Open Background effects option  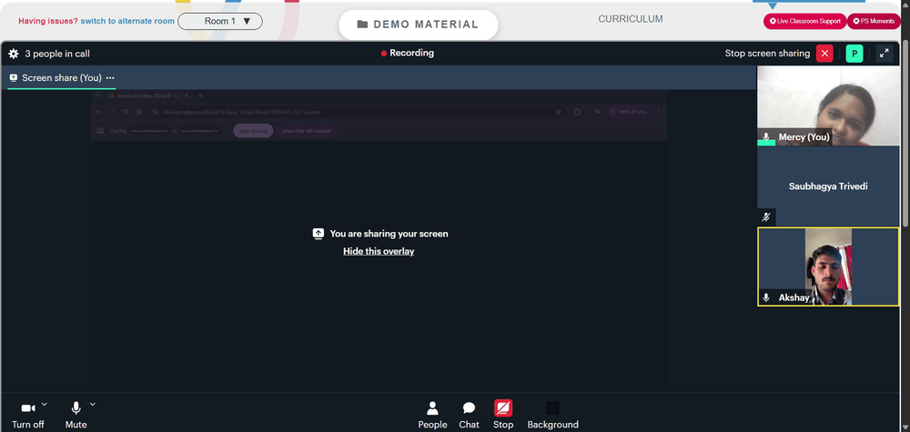[x=552, y=416]
